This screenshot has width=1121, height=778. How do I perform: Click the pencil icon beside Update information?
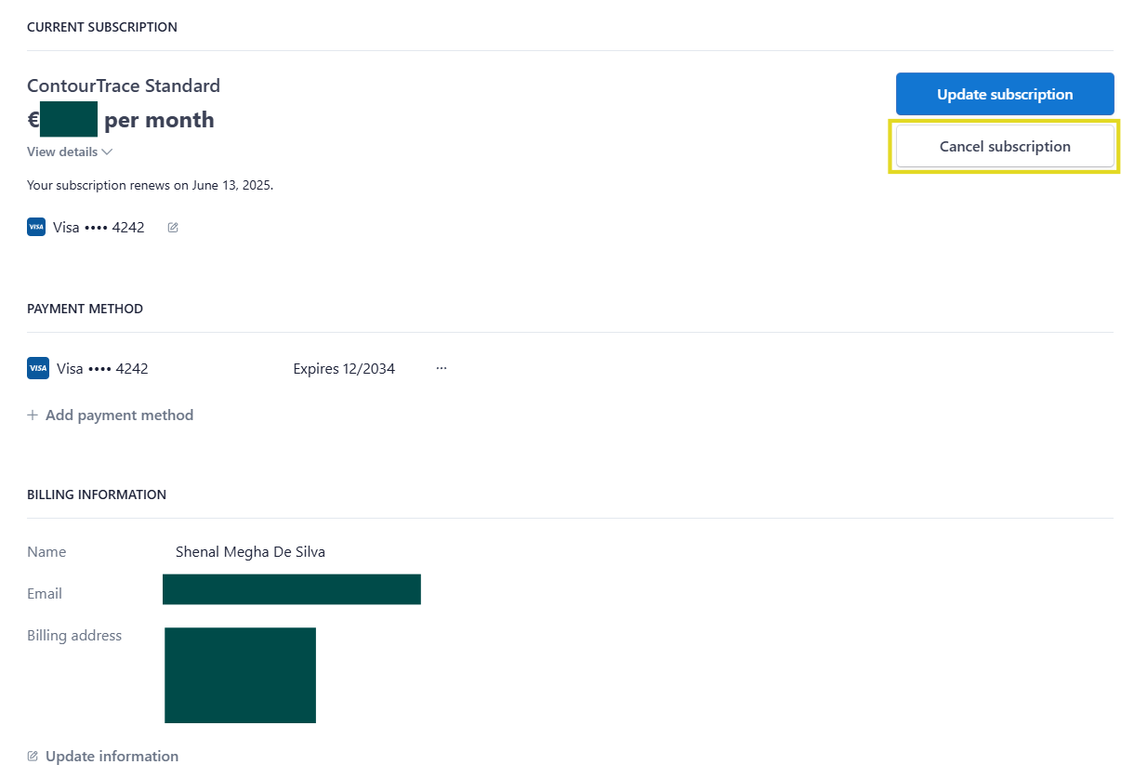coord(33,757)
